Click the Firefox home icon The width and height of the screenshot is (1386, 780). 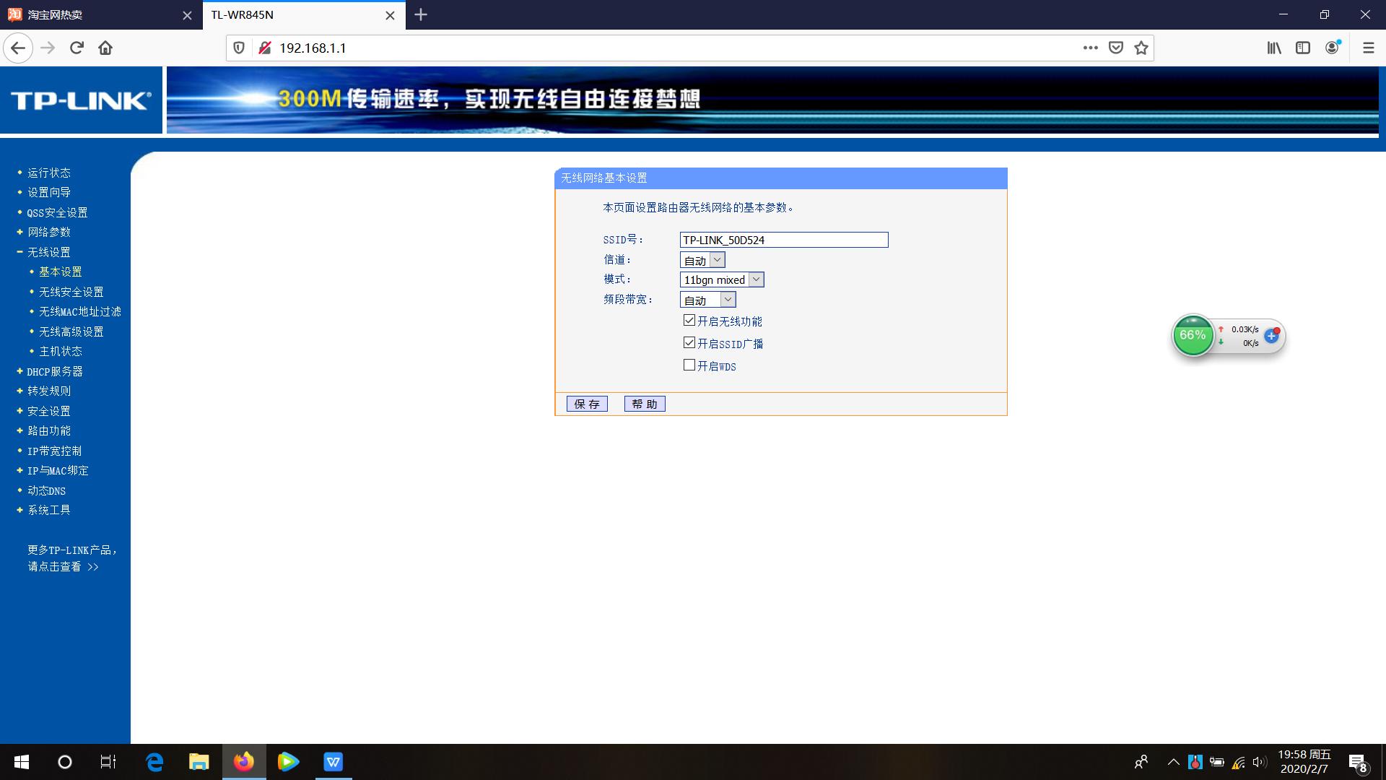(105, 48)
